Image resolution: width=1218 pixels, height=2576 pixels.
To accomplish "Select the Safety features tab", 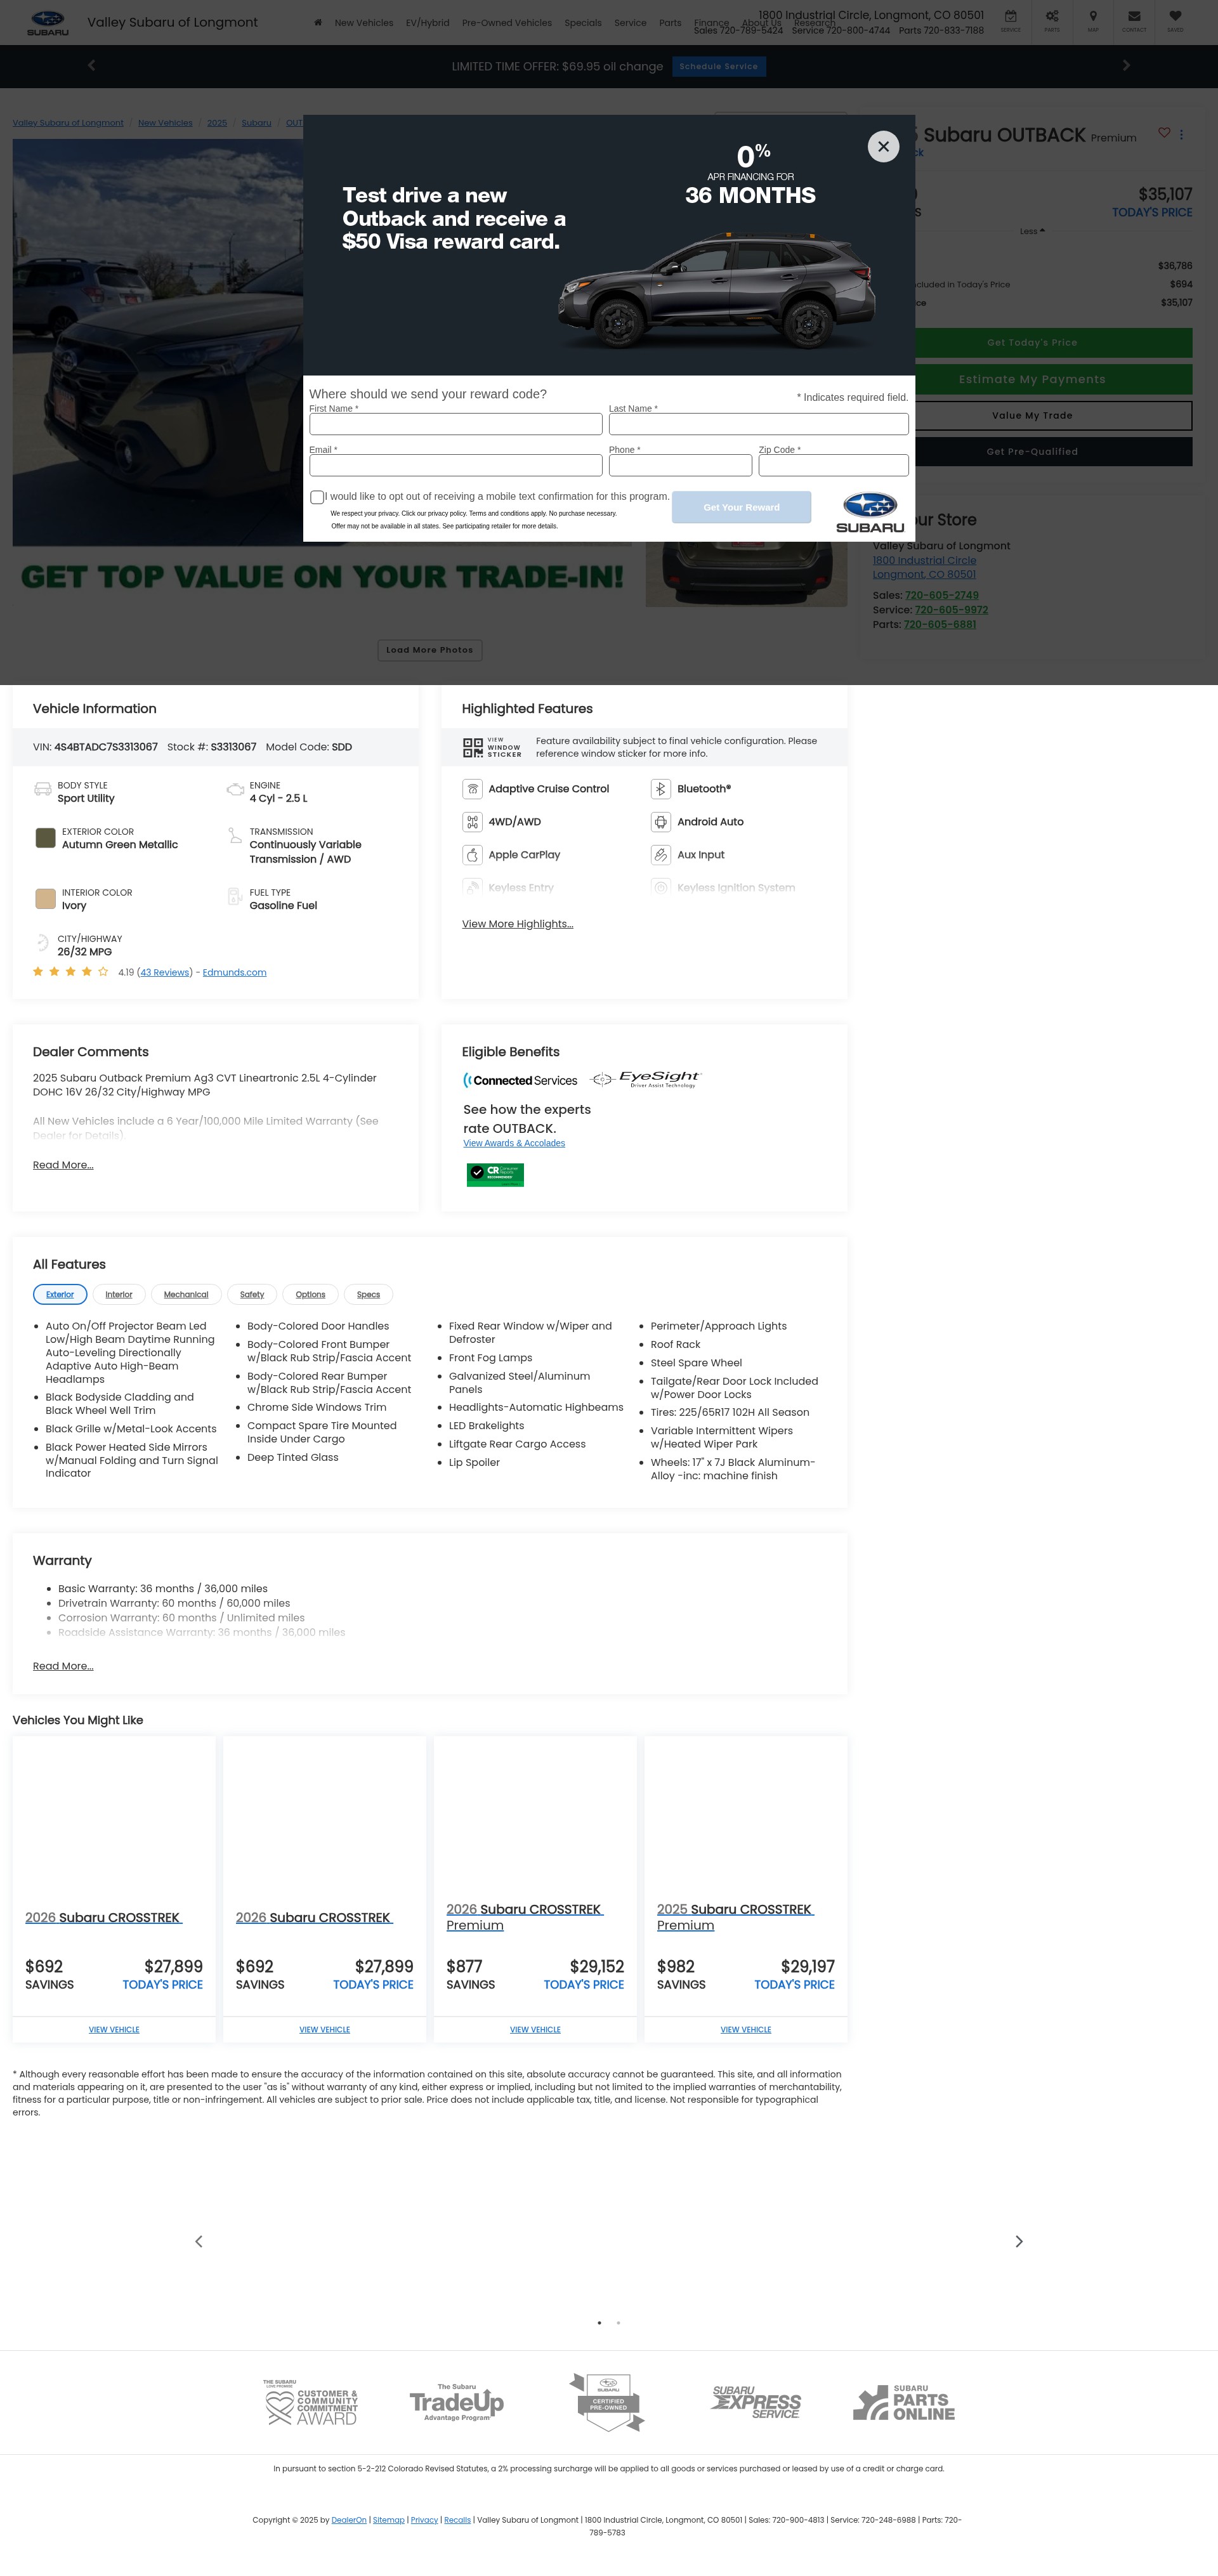I will click(x=252, y=1294).
